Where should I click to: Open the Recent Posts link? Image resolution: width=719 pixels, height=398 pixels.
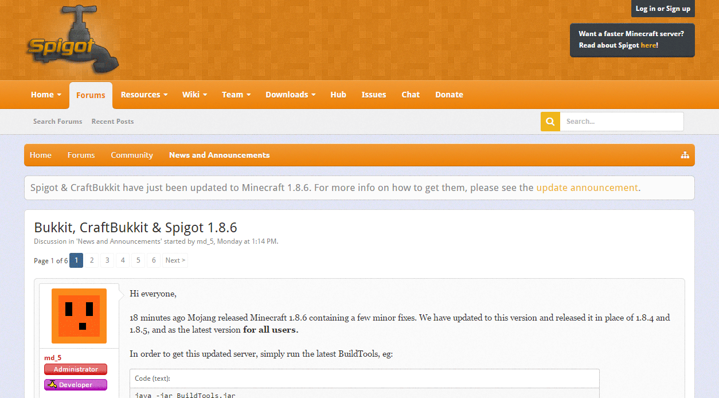112,122
